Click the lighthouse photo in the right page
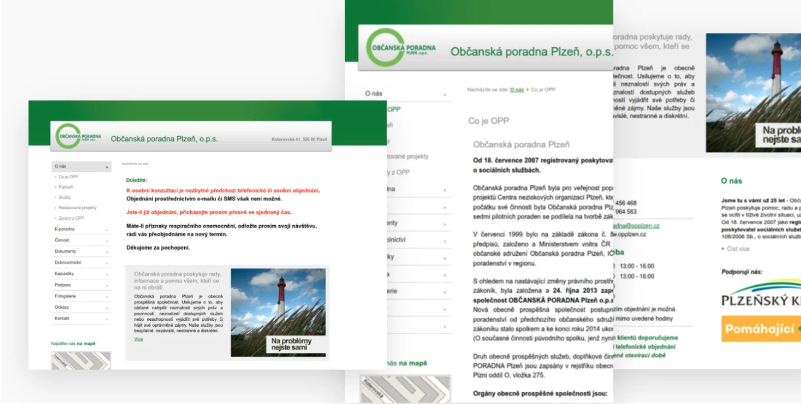 click(753, 93)
